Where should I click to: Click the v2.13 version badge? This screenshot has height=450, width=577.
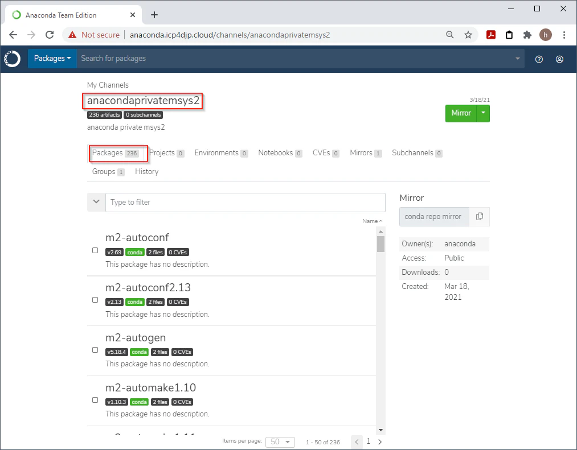point(114,302)
